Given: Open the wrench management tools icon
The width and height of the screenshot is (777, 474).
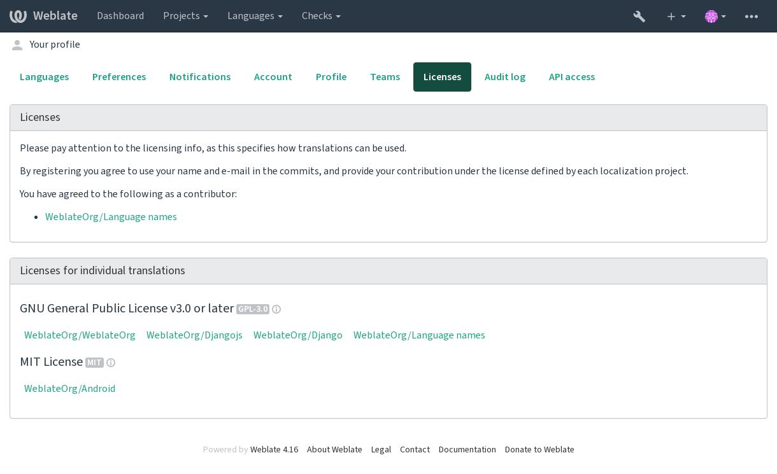Looking at the screenshot, I should pyautogui.click(x=639, y=17).
